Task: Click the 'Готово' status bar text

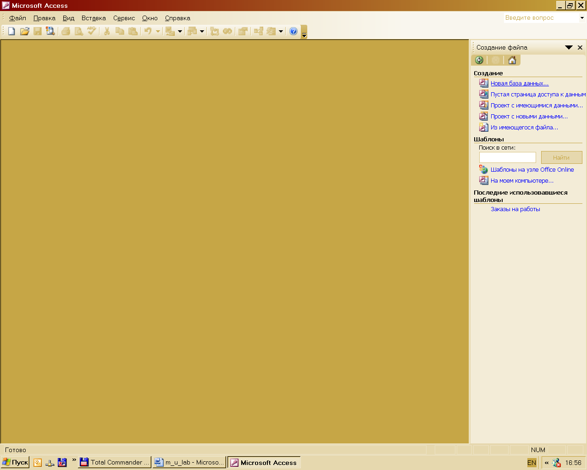Action: [16, 450]
